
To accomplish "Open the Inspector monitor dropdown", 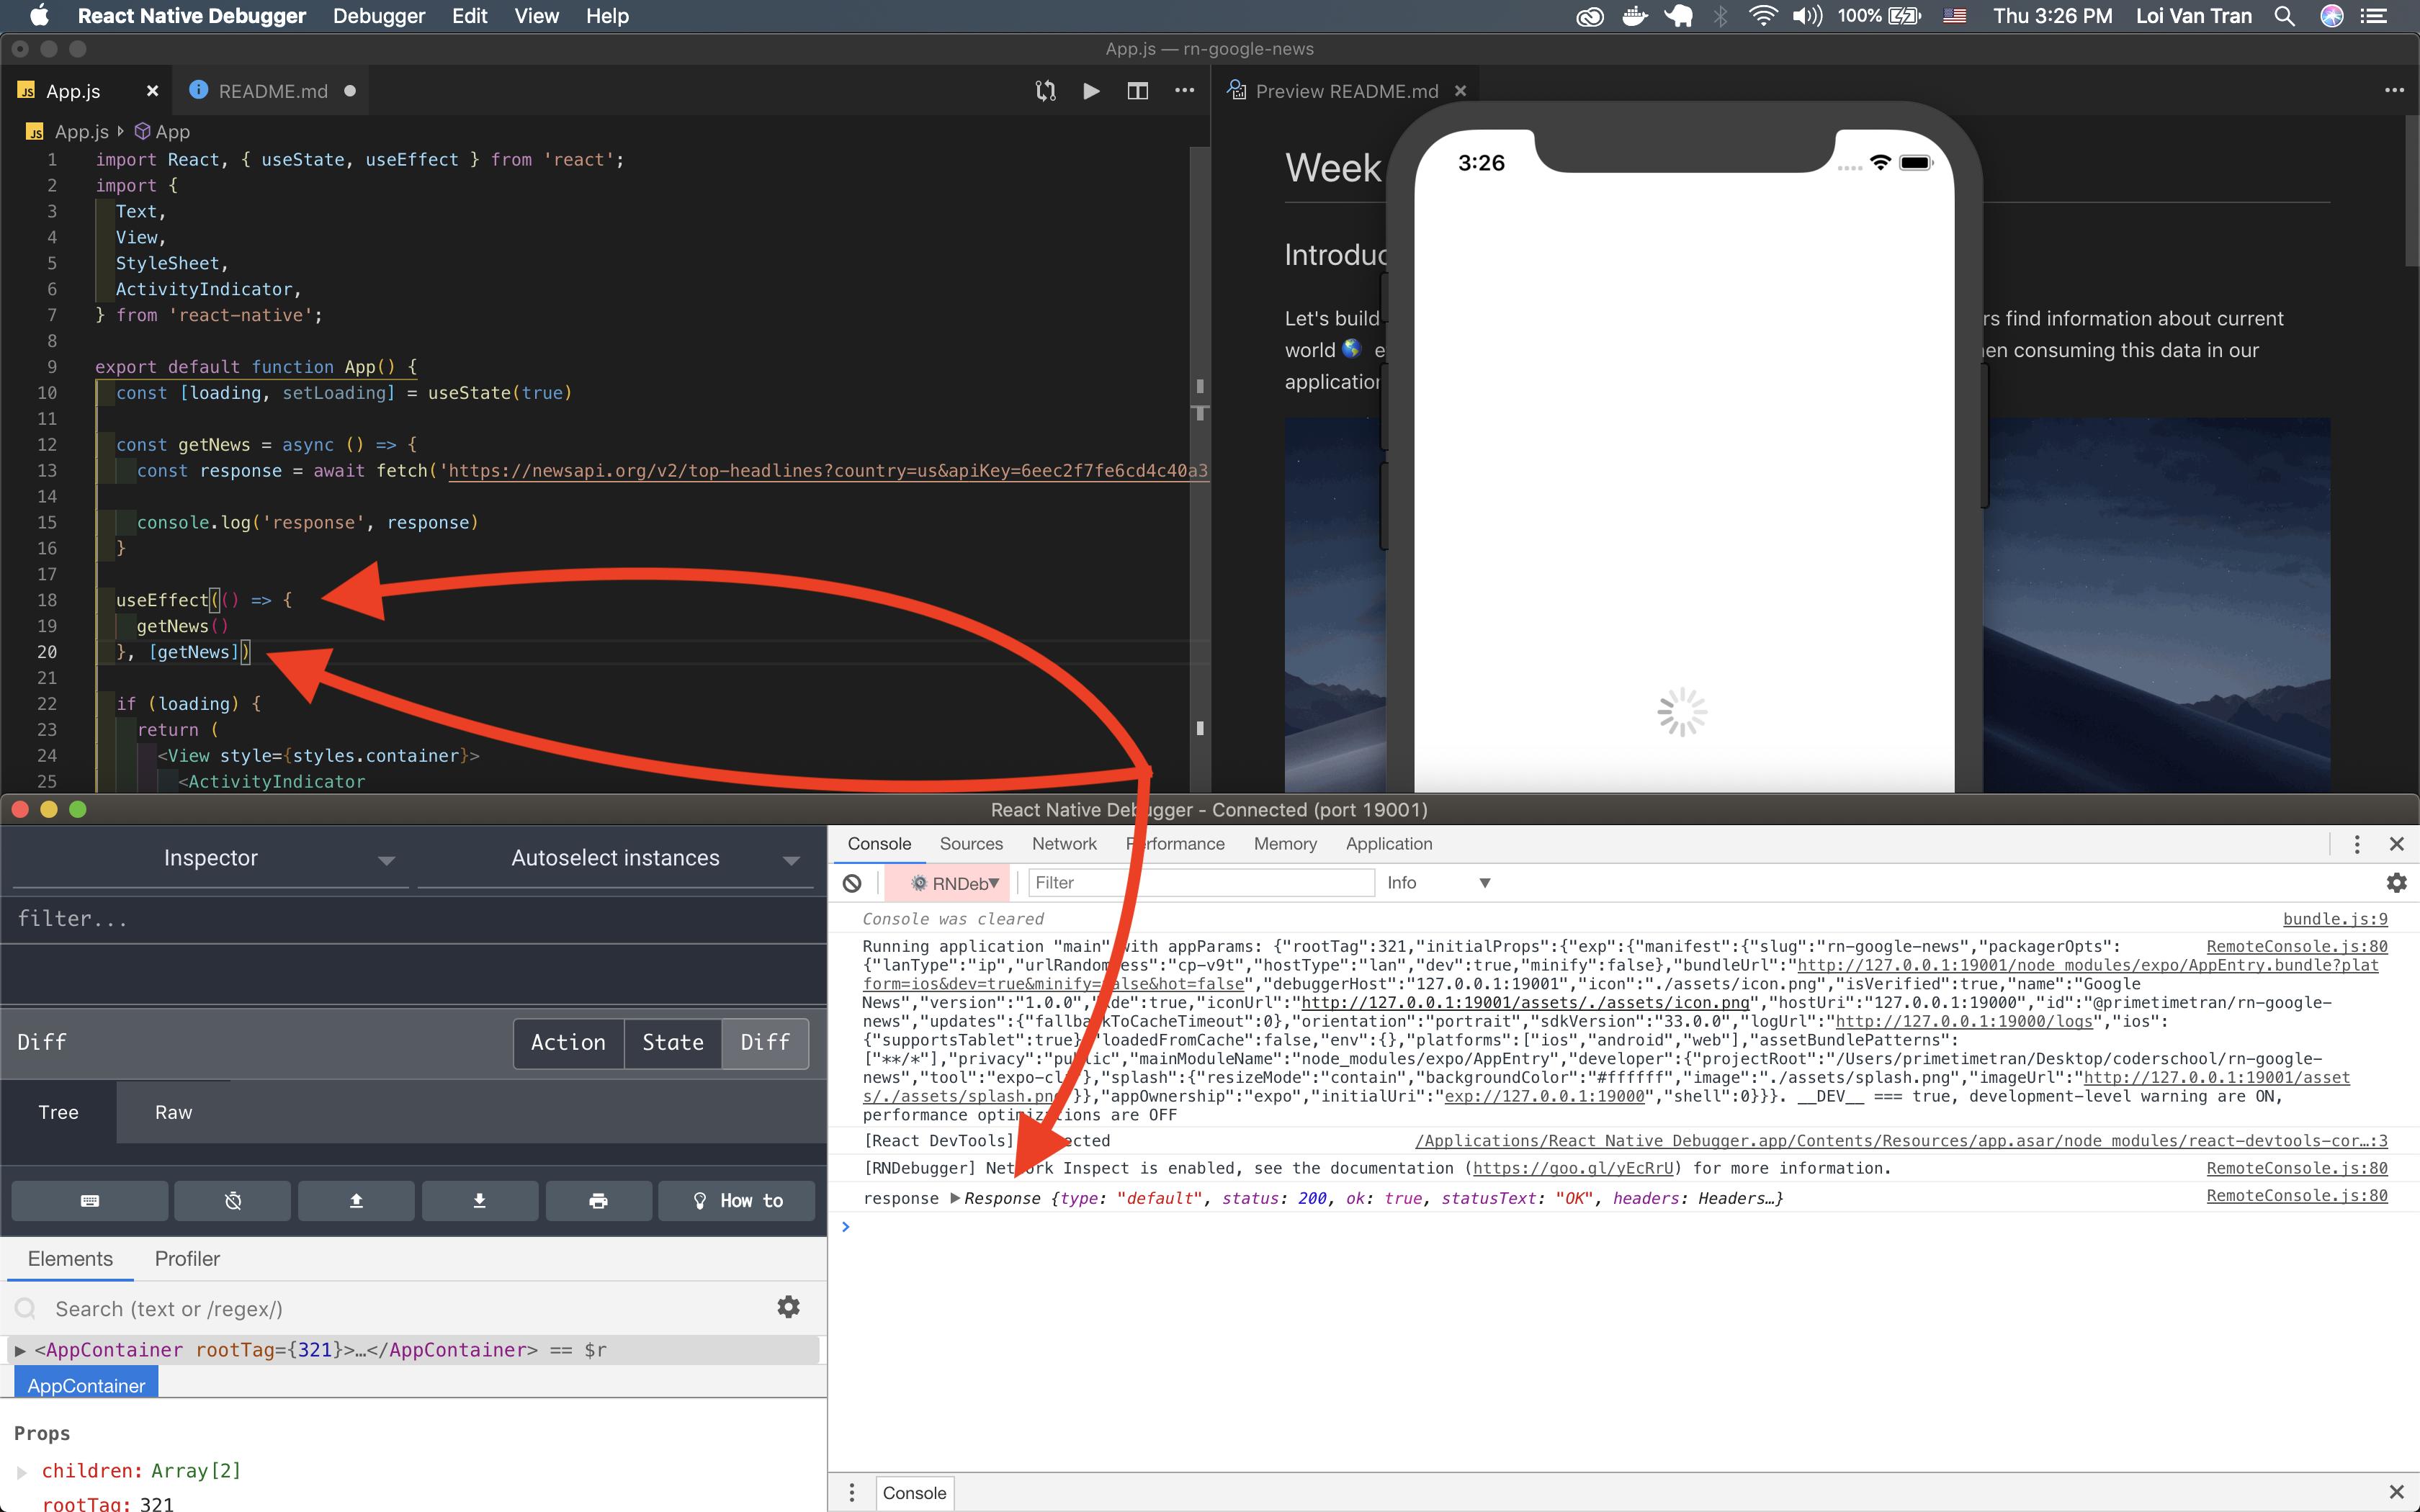I will point(210,858).
